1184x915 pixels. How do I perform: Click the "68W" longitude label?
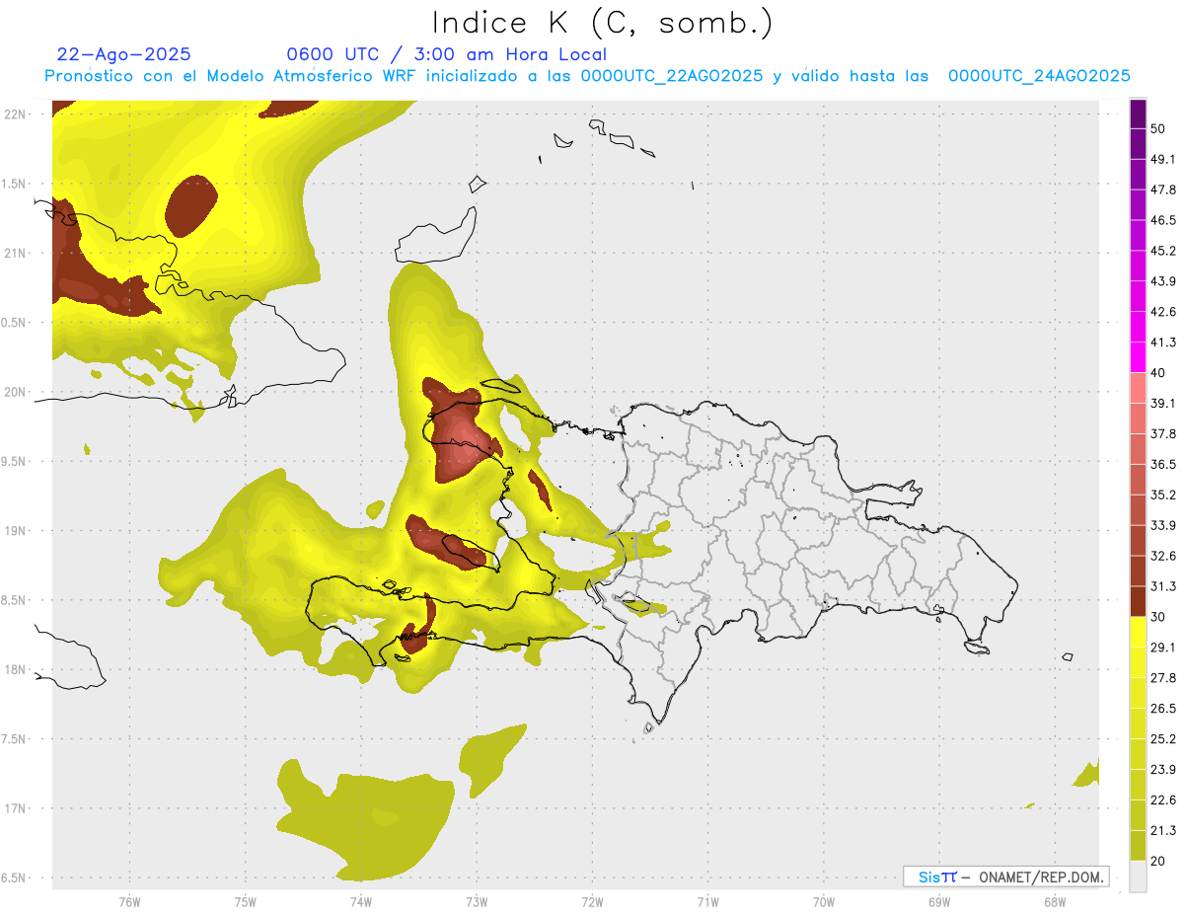[1054, 901]
